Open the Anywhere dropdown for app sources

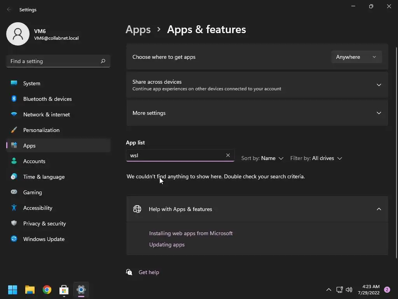pos(356,57)
